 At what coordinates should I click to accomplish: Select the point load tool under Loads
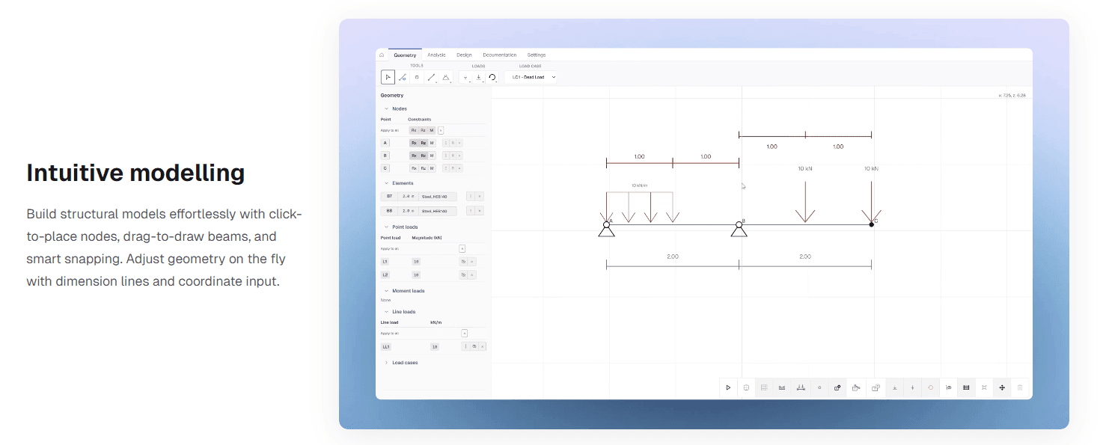[465, 77]
